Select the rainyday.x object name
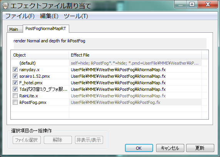The height and width of the screenshot is (157, 220). [29, 70]
